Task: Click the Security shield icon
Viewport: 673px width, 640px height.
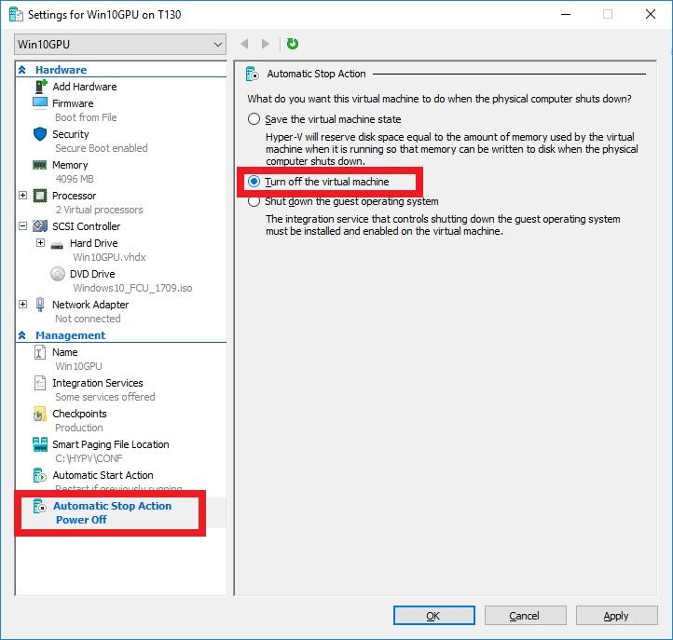Action: (40, 134)
